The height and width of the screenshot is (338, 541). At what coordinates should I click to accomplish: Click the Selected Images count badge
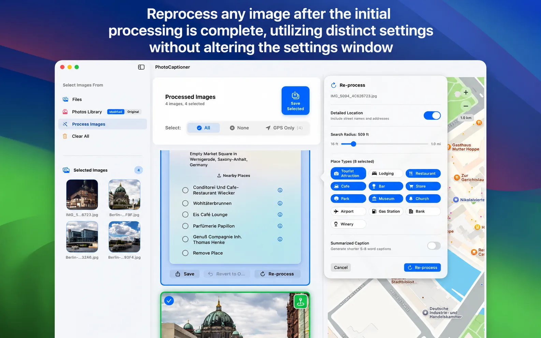tap(138, 170)
